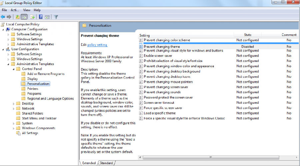Image resolution: width=300 pixels, height=166 pixels.
Task: Open the File menu
Action: point(4,10)
